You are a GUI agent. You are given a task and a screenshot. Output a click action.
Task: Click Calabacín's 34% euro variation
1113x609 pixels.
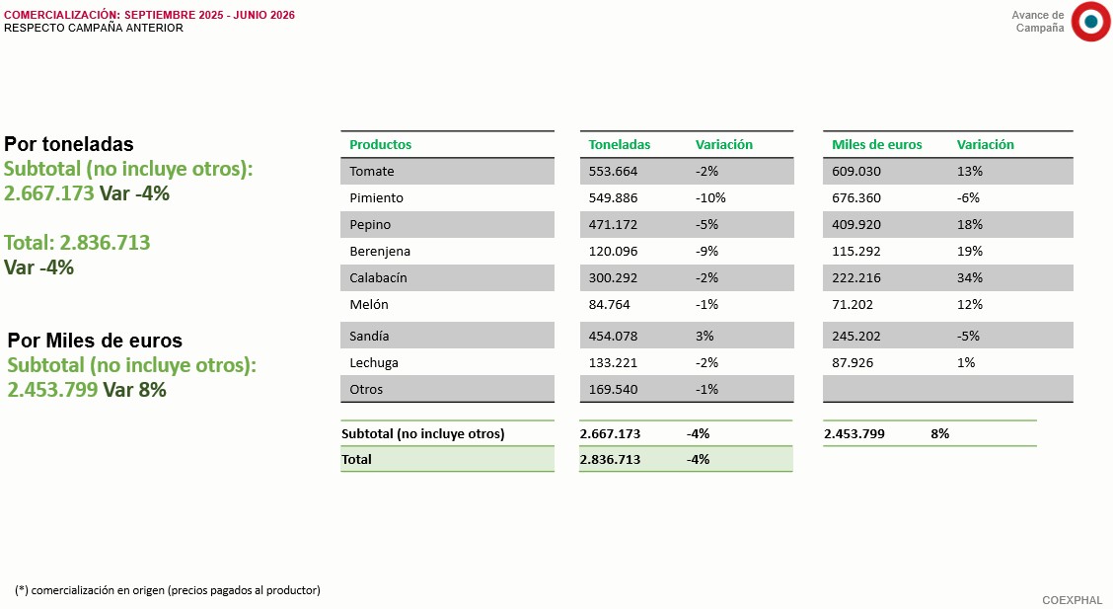pyautogui.click(x=970, y=277)
